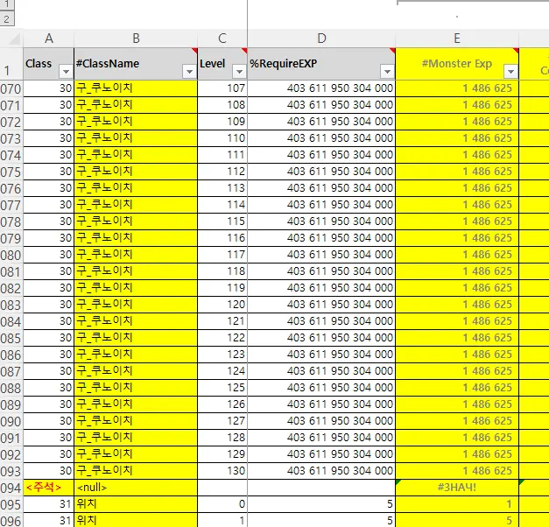Click Monster Exp value 5 in row 096
549x527 pixels.
tap(457, 520)
